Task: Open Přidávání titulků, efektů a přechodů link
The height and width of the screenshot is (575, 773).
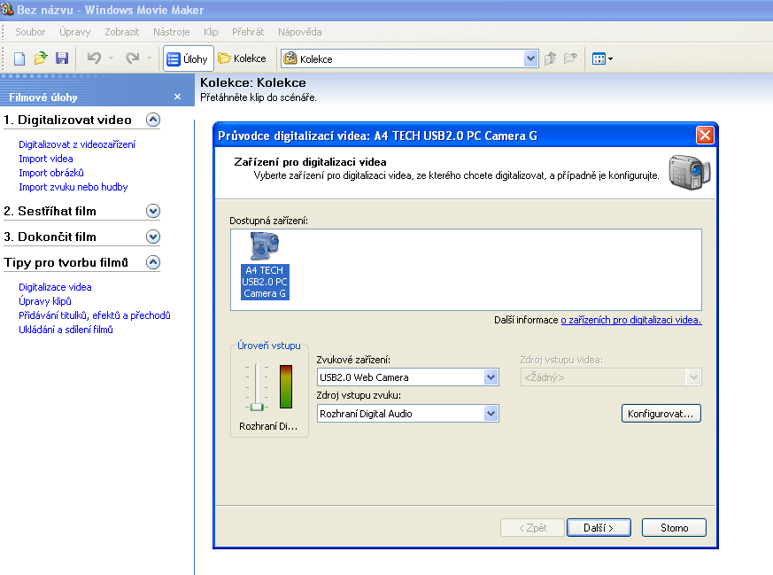Action: pyautogui.click(x=95, y=315)
